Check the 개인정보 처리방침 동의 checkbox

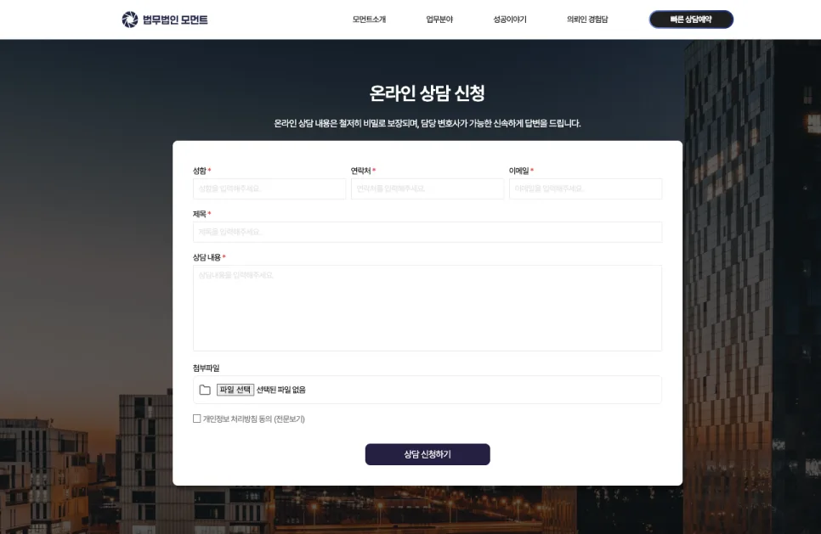point(197,419)
